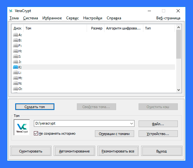Click the L: drive icon
Screen dimensions: 193x168
pos(16,73)
